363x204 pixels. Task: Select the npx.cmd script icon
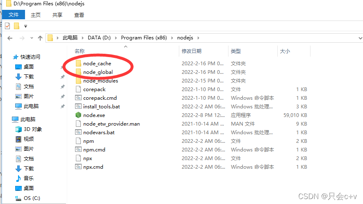tap(78, 167)
